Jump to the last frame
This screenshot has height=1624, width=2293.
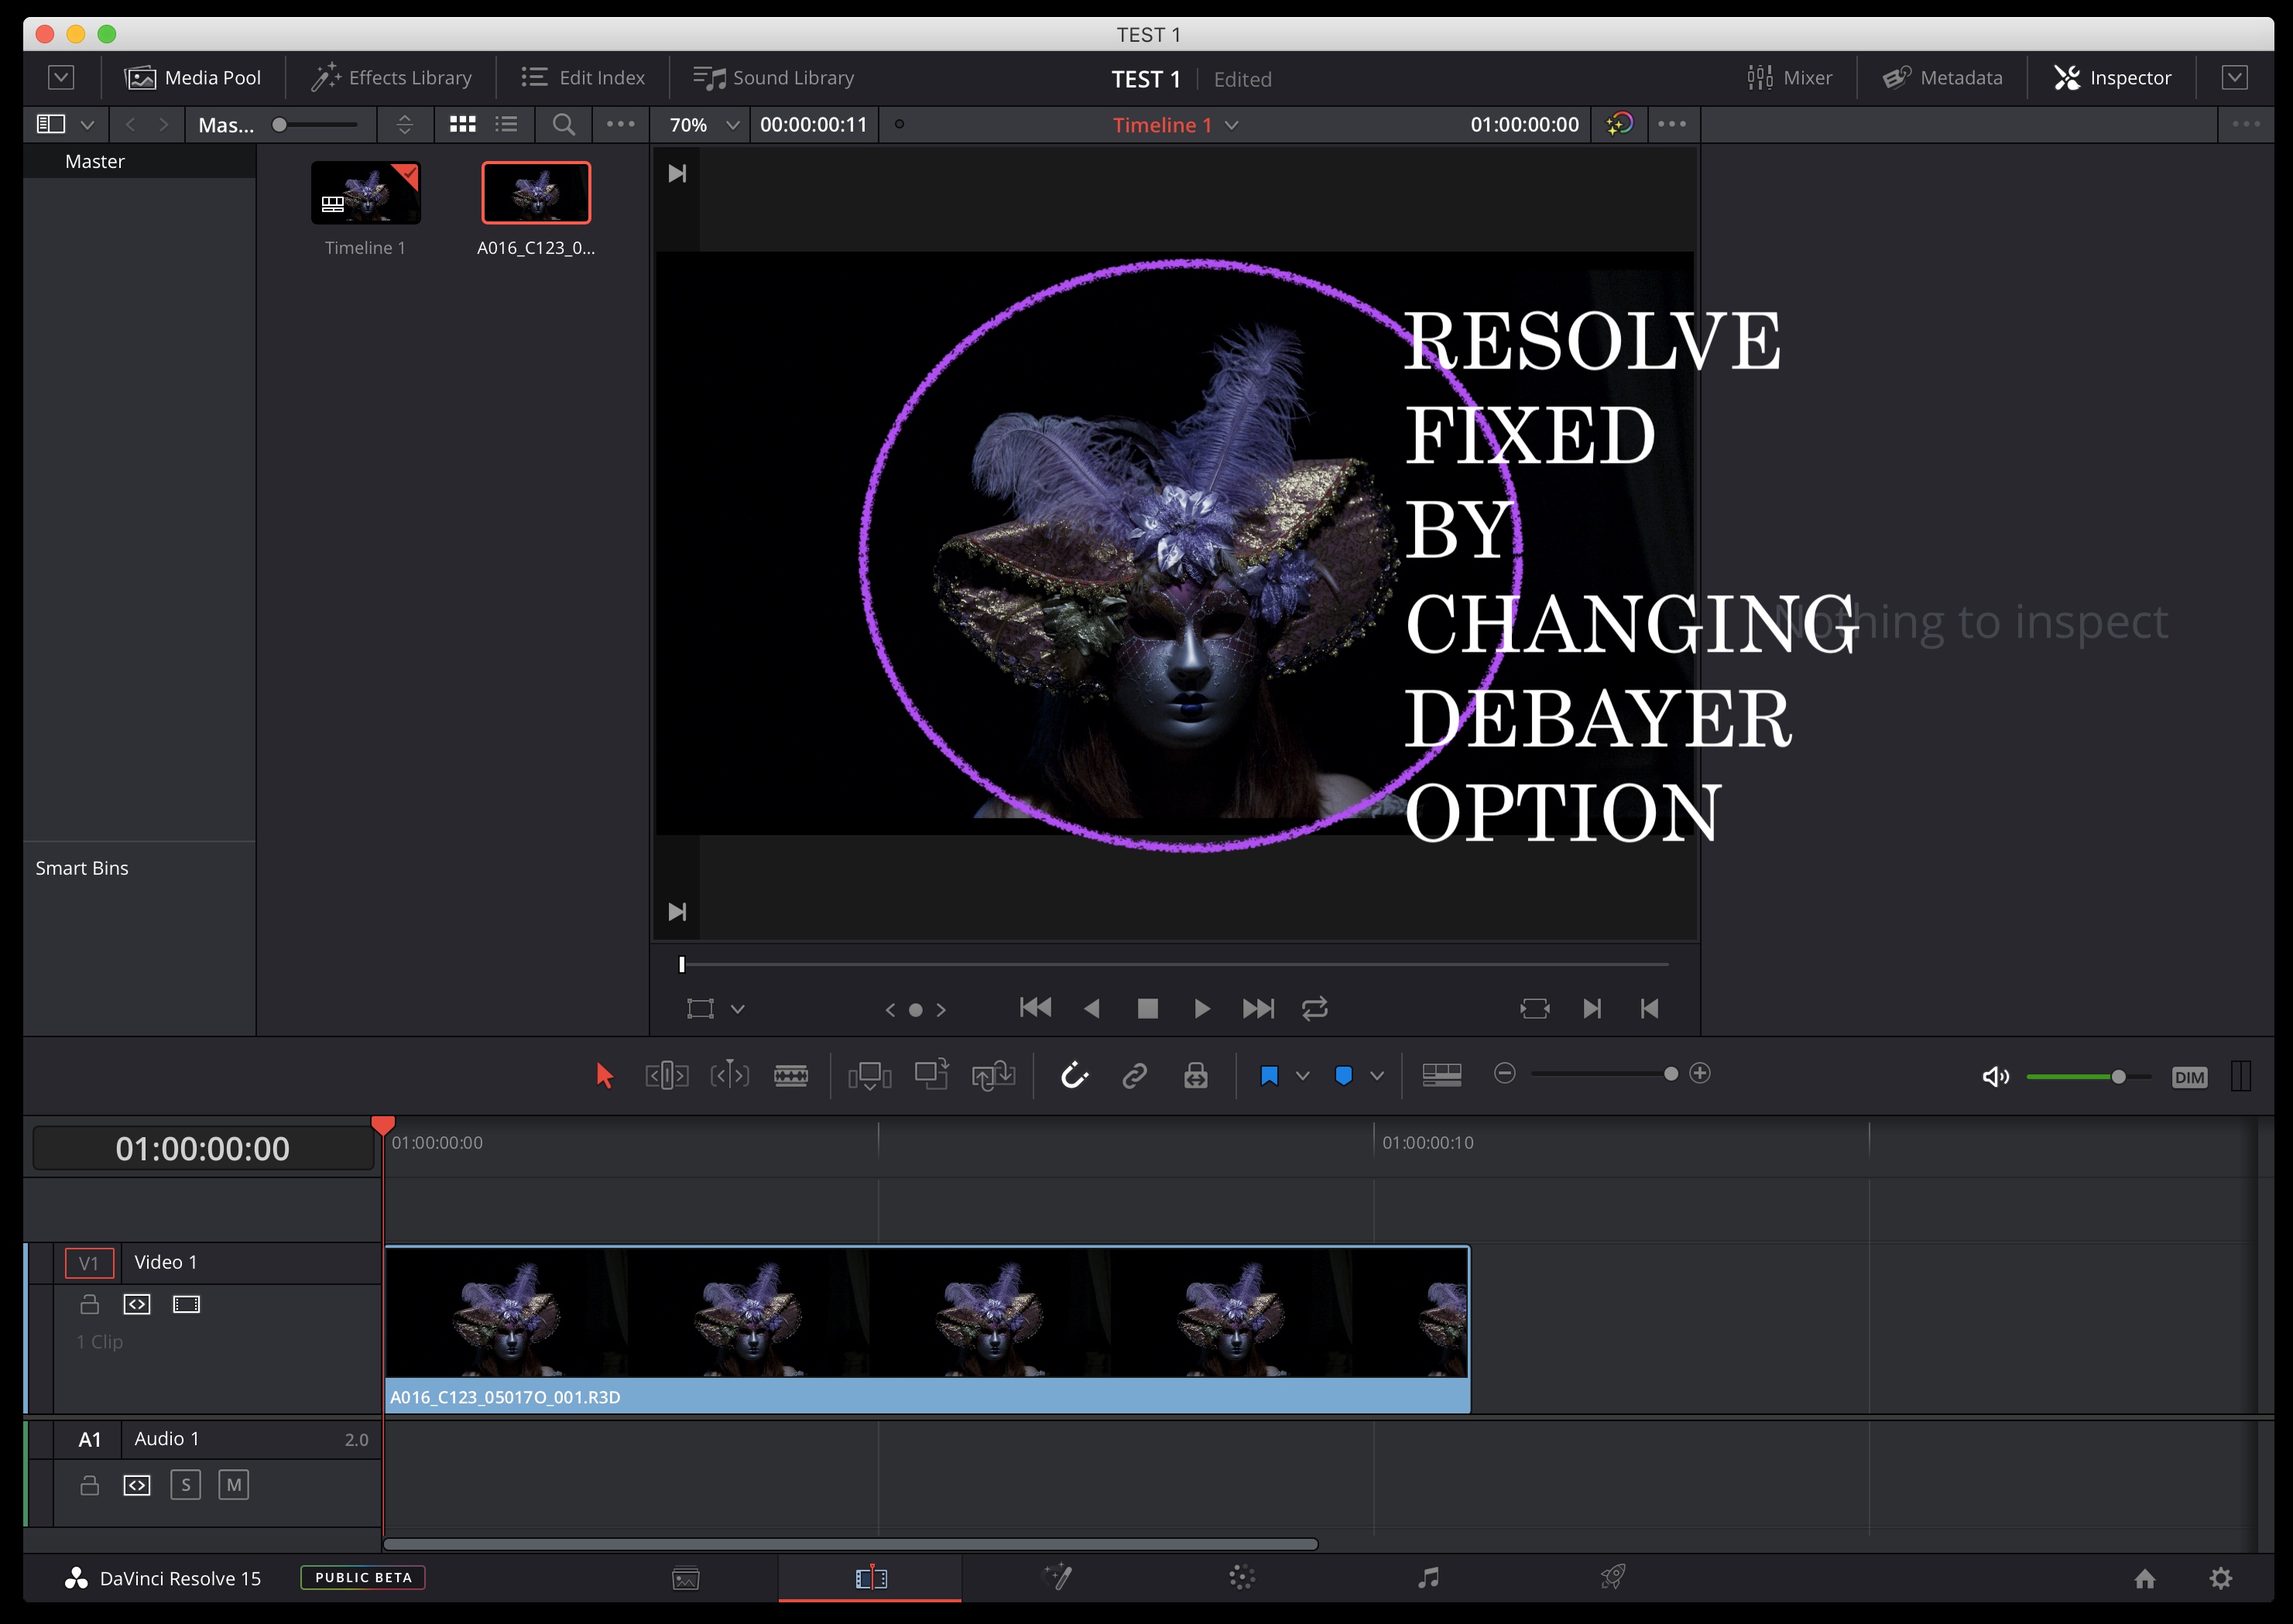[x=1258, y=1008]
